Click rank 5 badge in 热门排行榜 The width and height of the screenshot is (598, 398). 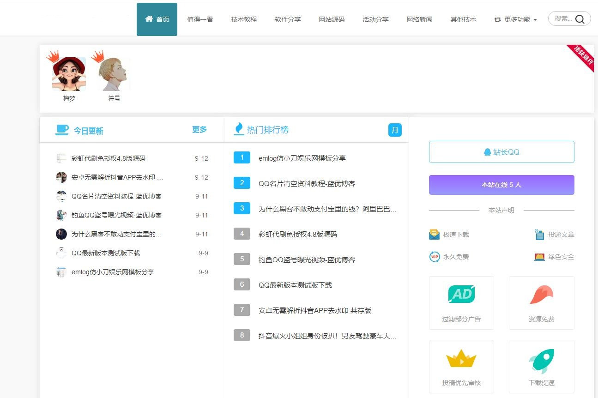tap(242, 259)
